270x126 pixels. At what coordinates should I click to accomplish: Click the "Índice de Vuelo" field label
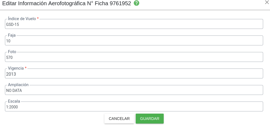click(22, 19)
